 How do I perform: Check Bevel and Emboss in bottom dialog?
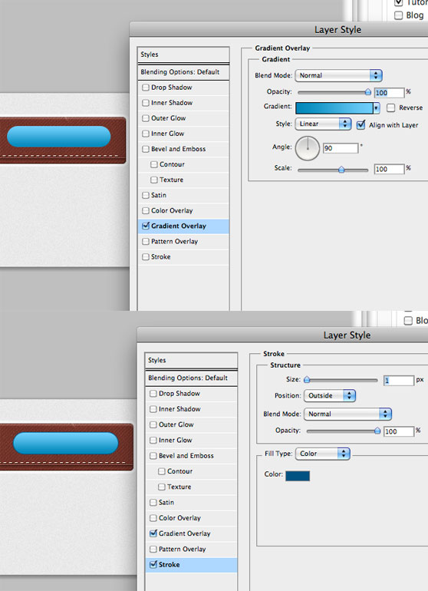tap(153, 456)
